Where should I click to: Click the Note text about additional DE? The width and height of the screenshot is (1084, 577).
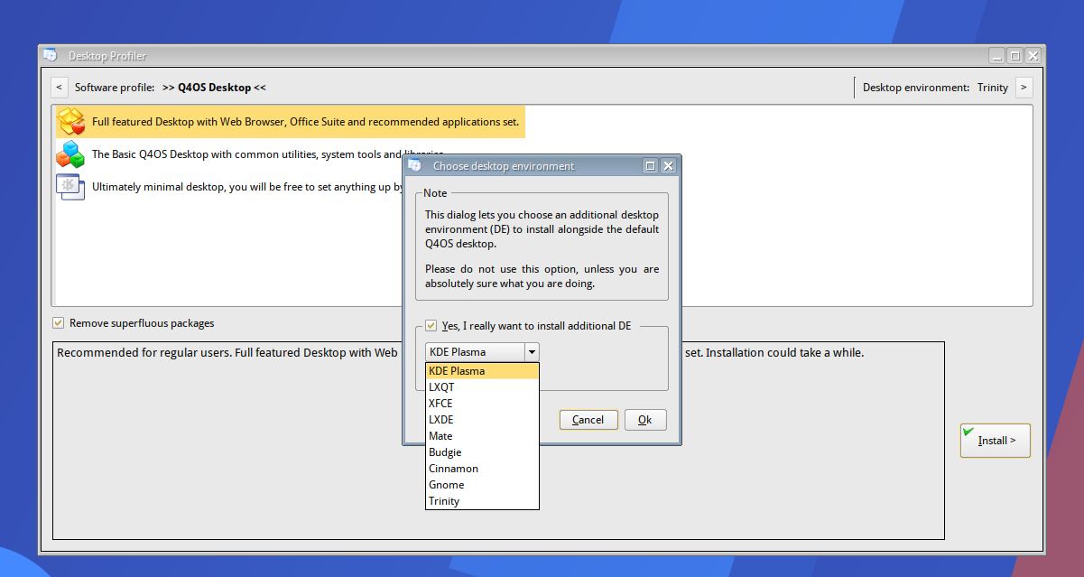pyautogui.click(x=542, y=249)
